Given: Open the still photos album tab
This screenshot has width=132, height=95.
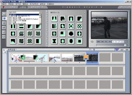Looking at the screenshot, I should pos(4,28).
